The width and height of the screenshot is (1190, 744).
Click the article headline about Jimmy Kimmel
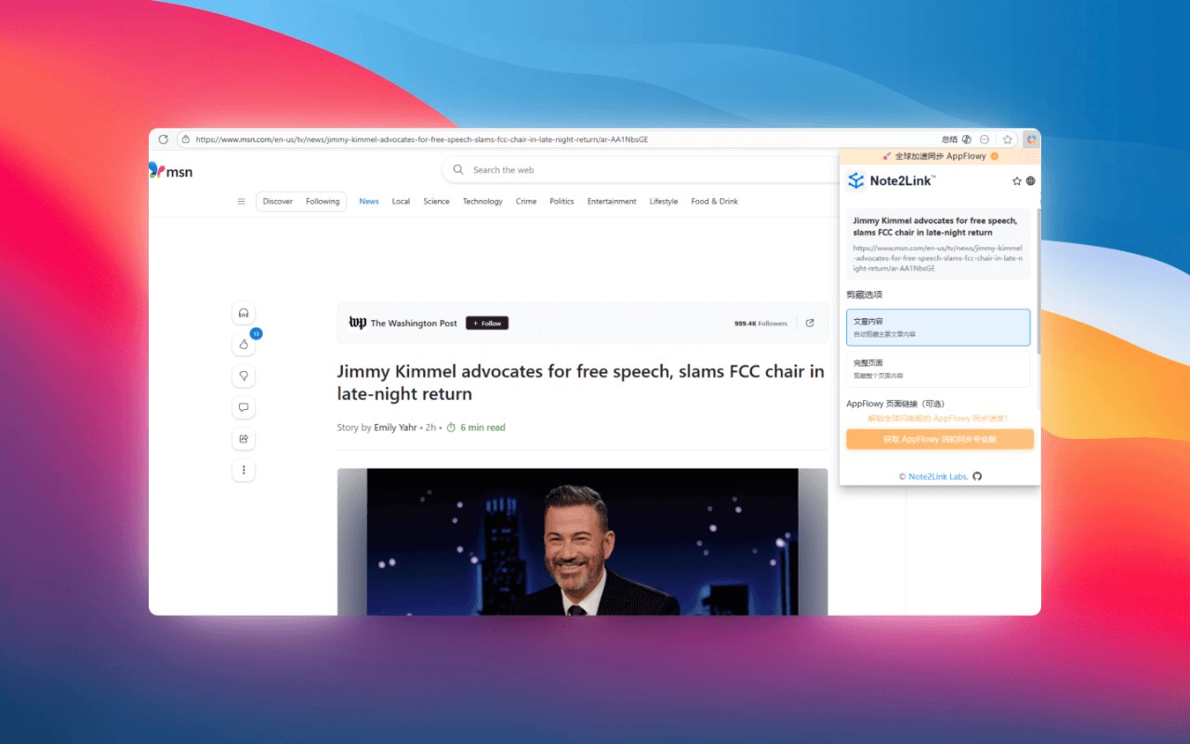tap(580, 382)
